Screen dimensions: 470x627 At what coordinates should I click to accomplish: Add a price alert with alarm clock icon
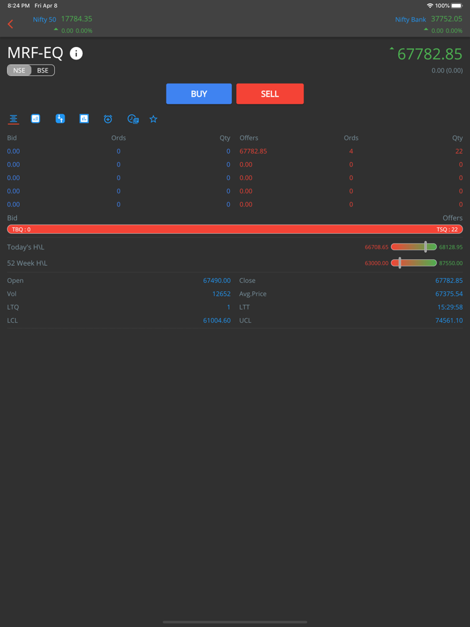click(x=108, y=119)
